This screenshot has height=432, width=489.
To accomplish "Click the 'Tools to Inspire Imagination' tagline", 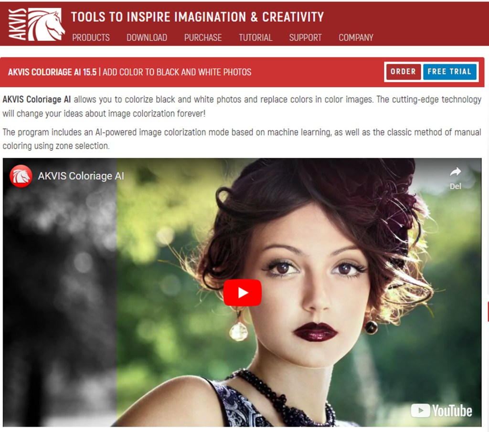I will coord(197,17).
